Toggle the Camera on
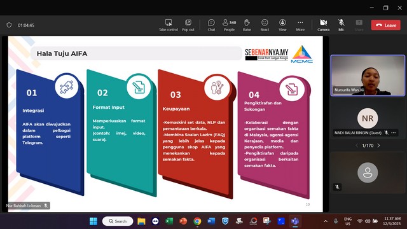The width and height of the screenshot is (407, 229). click(324, 25)
